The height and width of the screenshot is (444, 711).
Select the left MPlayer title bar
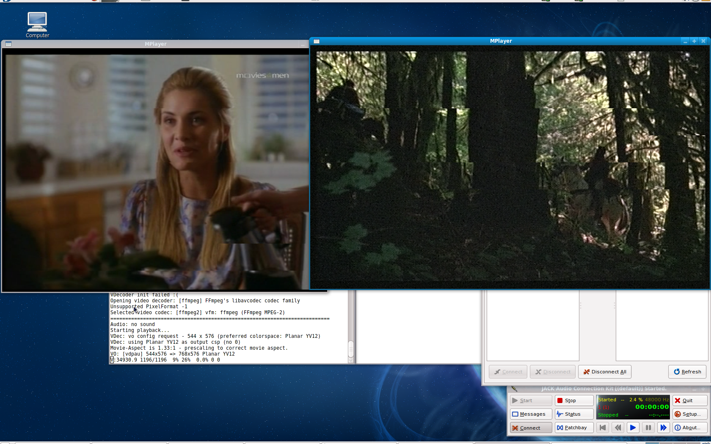click(155, 44)
